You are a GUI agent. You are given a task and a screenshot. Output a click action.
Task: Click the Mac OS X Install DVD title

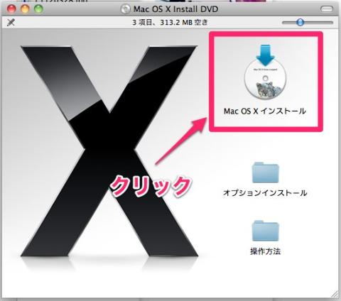point(175,9)
